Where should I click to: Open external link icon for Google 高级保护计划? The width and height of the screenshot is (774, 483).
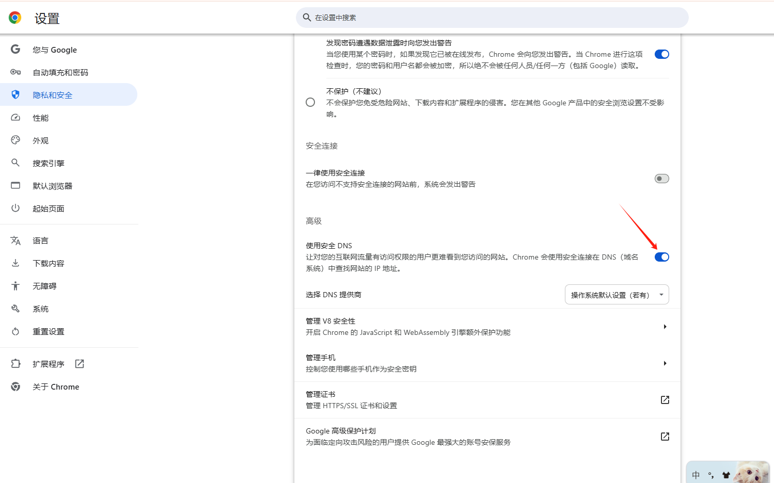pyautogui.click(x=665, y=437)
